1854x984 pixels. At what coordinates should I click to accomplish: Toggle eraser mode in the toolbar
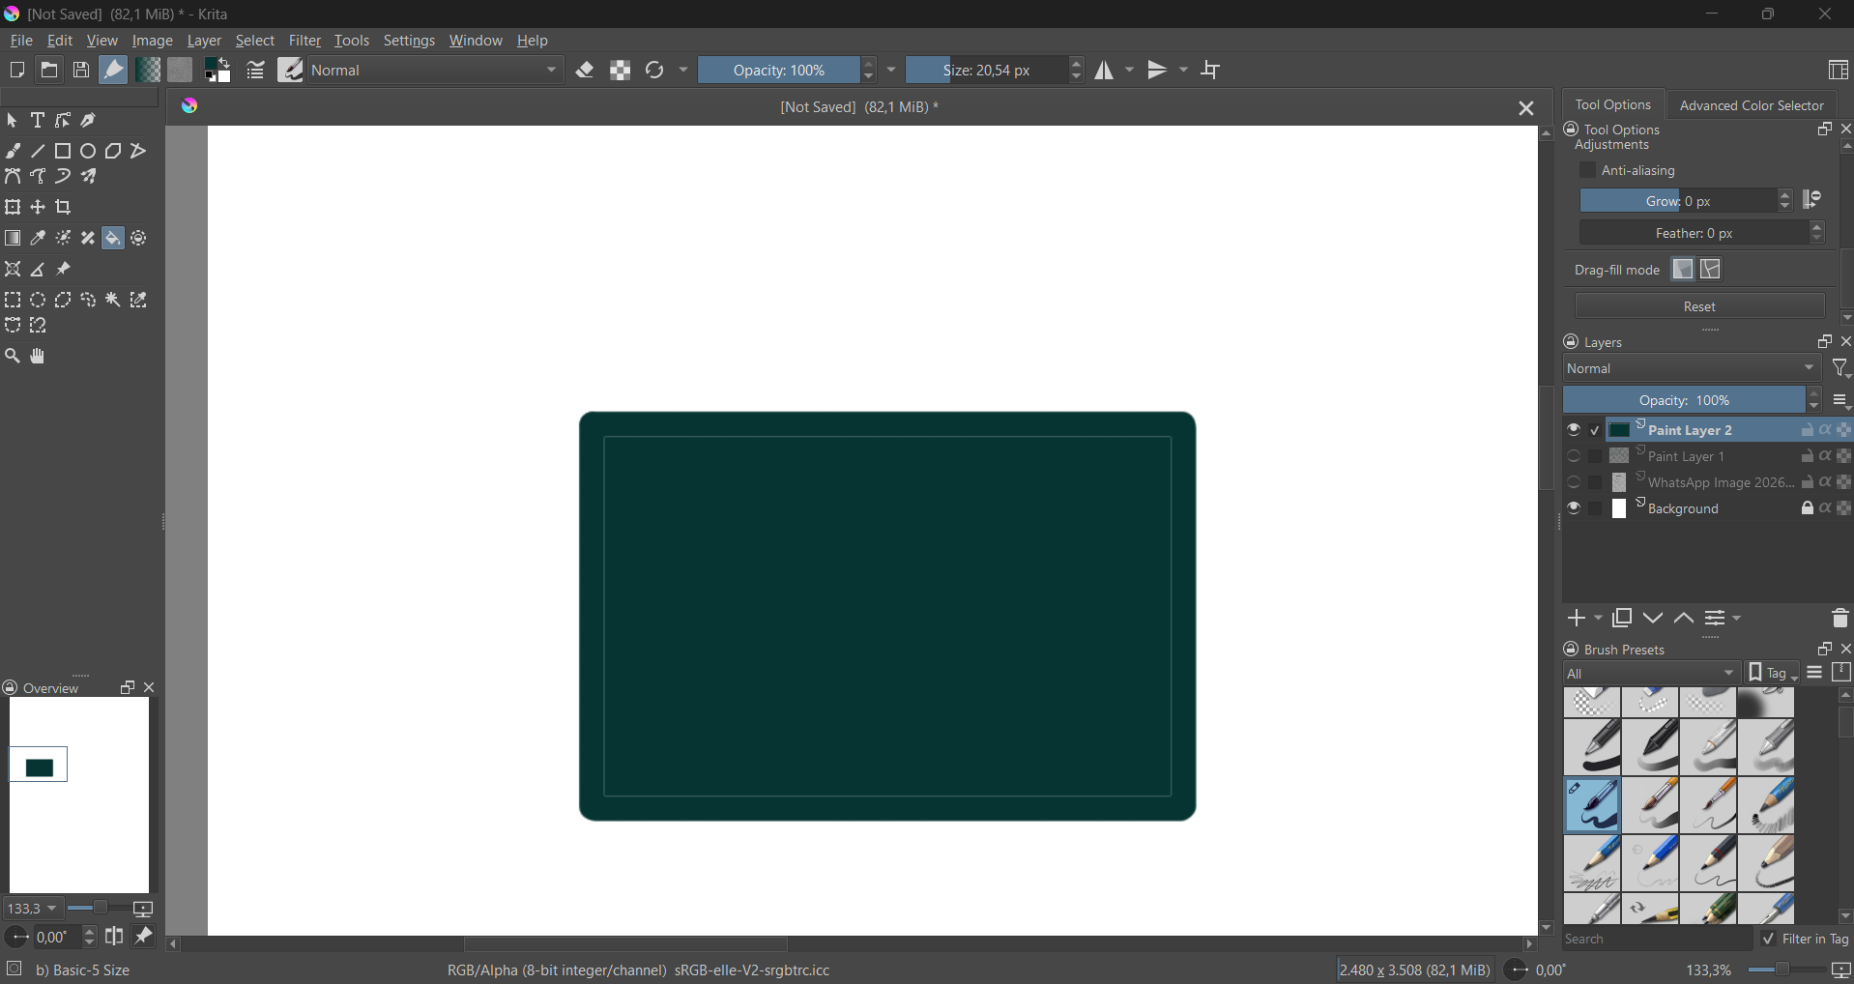586,71
